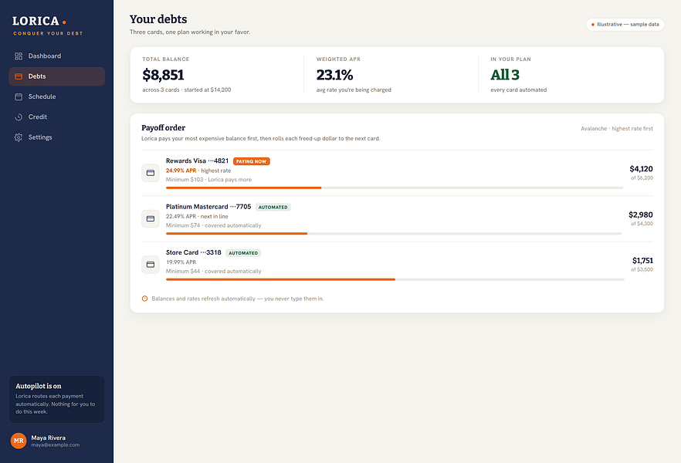Go to the Schedule page
The image size is (681, 463).
click(x=57, y=96)
